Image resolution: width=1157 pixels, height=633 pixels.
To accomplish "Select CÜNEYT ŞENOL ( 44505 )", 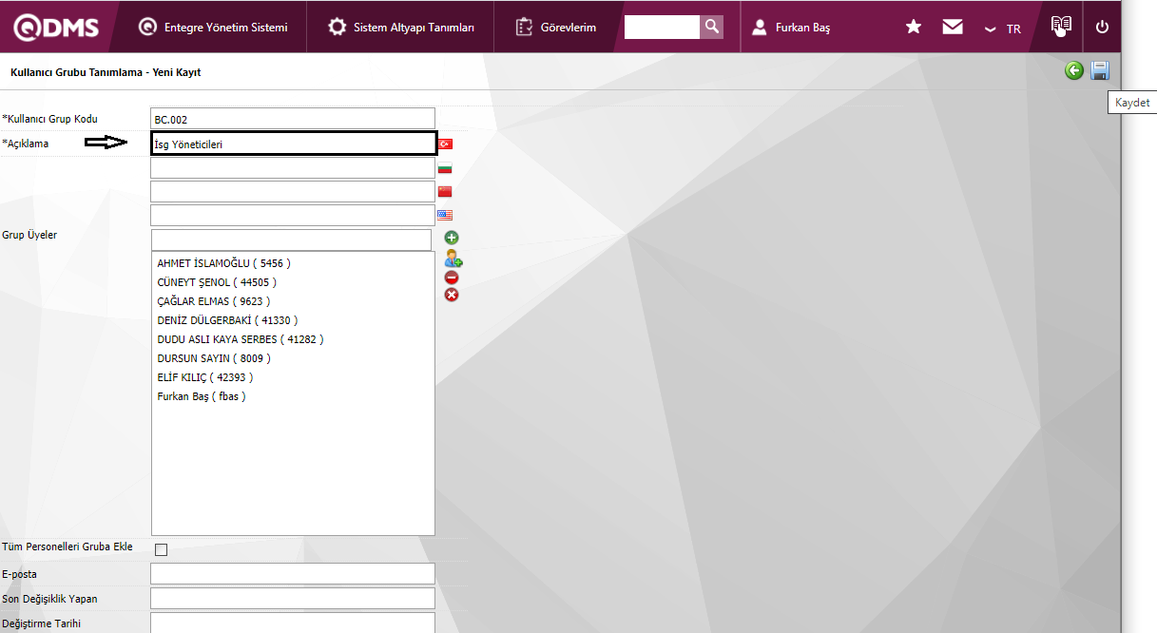I will point(217,282).
